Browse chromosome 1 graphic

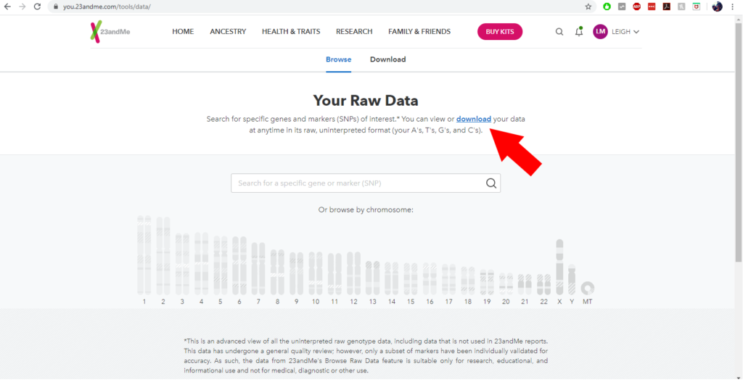coord(144,255)
